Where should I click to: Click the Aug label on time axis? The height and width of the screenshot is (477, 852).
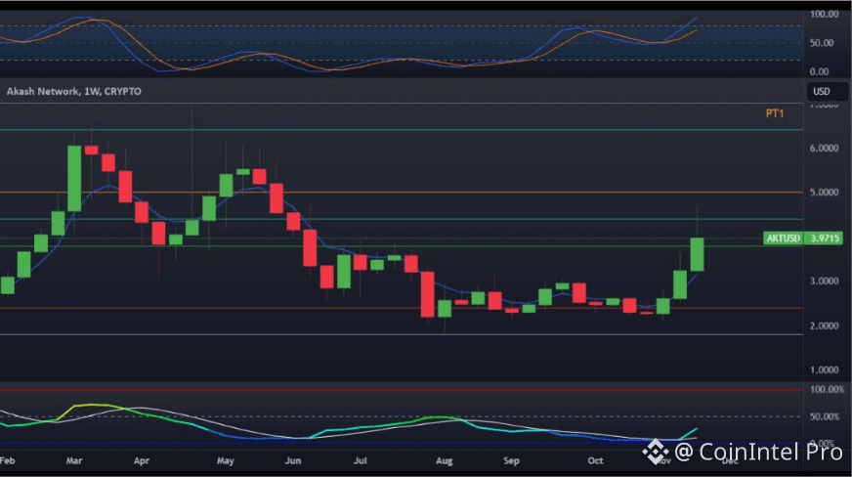point(444,460)
